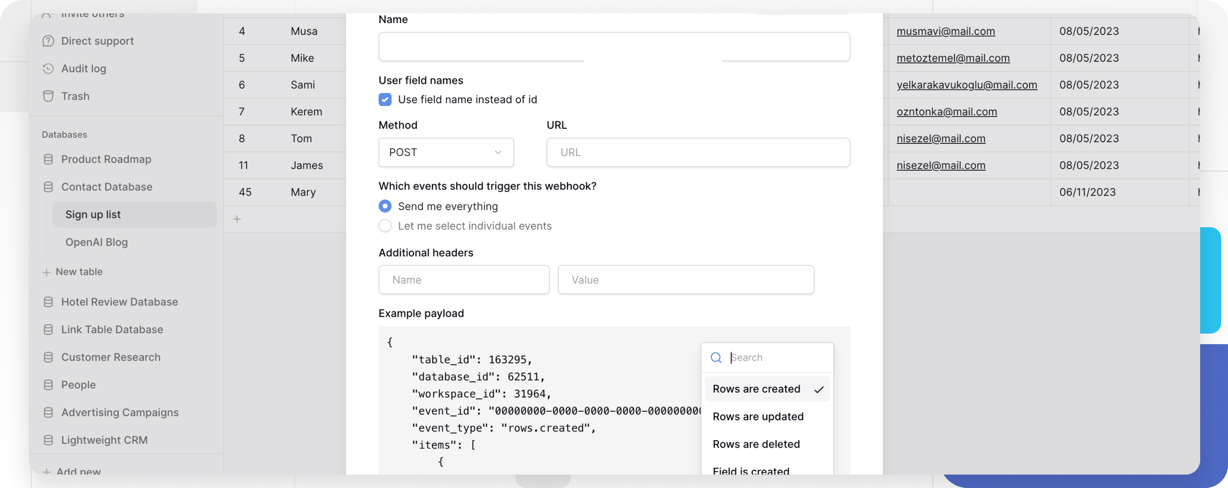Open the Sign up list table
1228x488 pixels.
[x=93, y=215]
